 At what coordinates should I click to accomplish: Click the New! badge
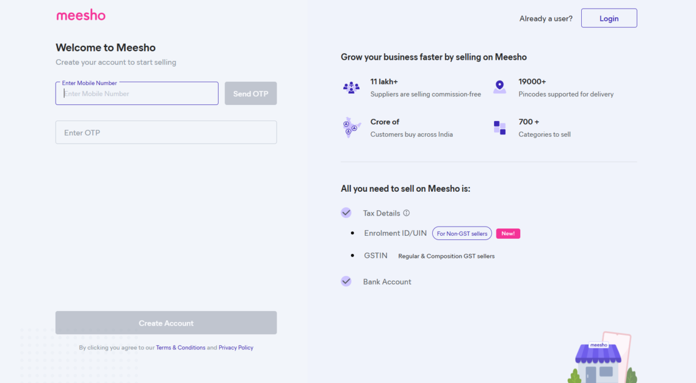508,234
